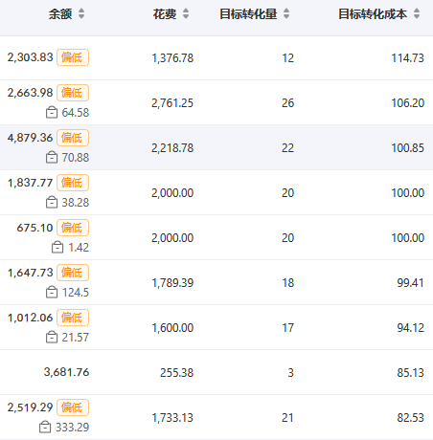
Task: Click the 目标转化量 header label
Action: tap(248, 14)
